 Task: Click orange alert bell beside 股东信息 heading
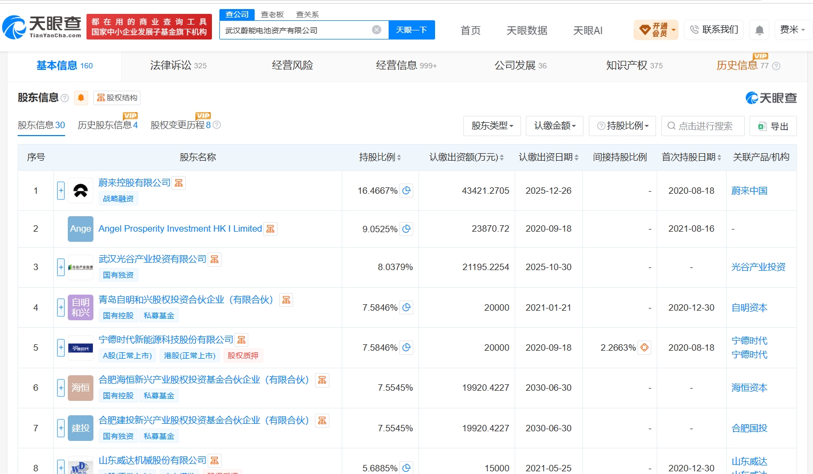pyautogui.click(x=81, y=98)
